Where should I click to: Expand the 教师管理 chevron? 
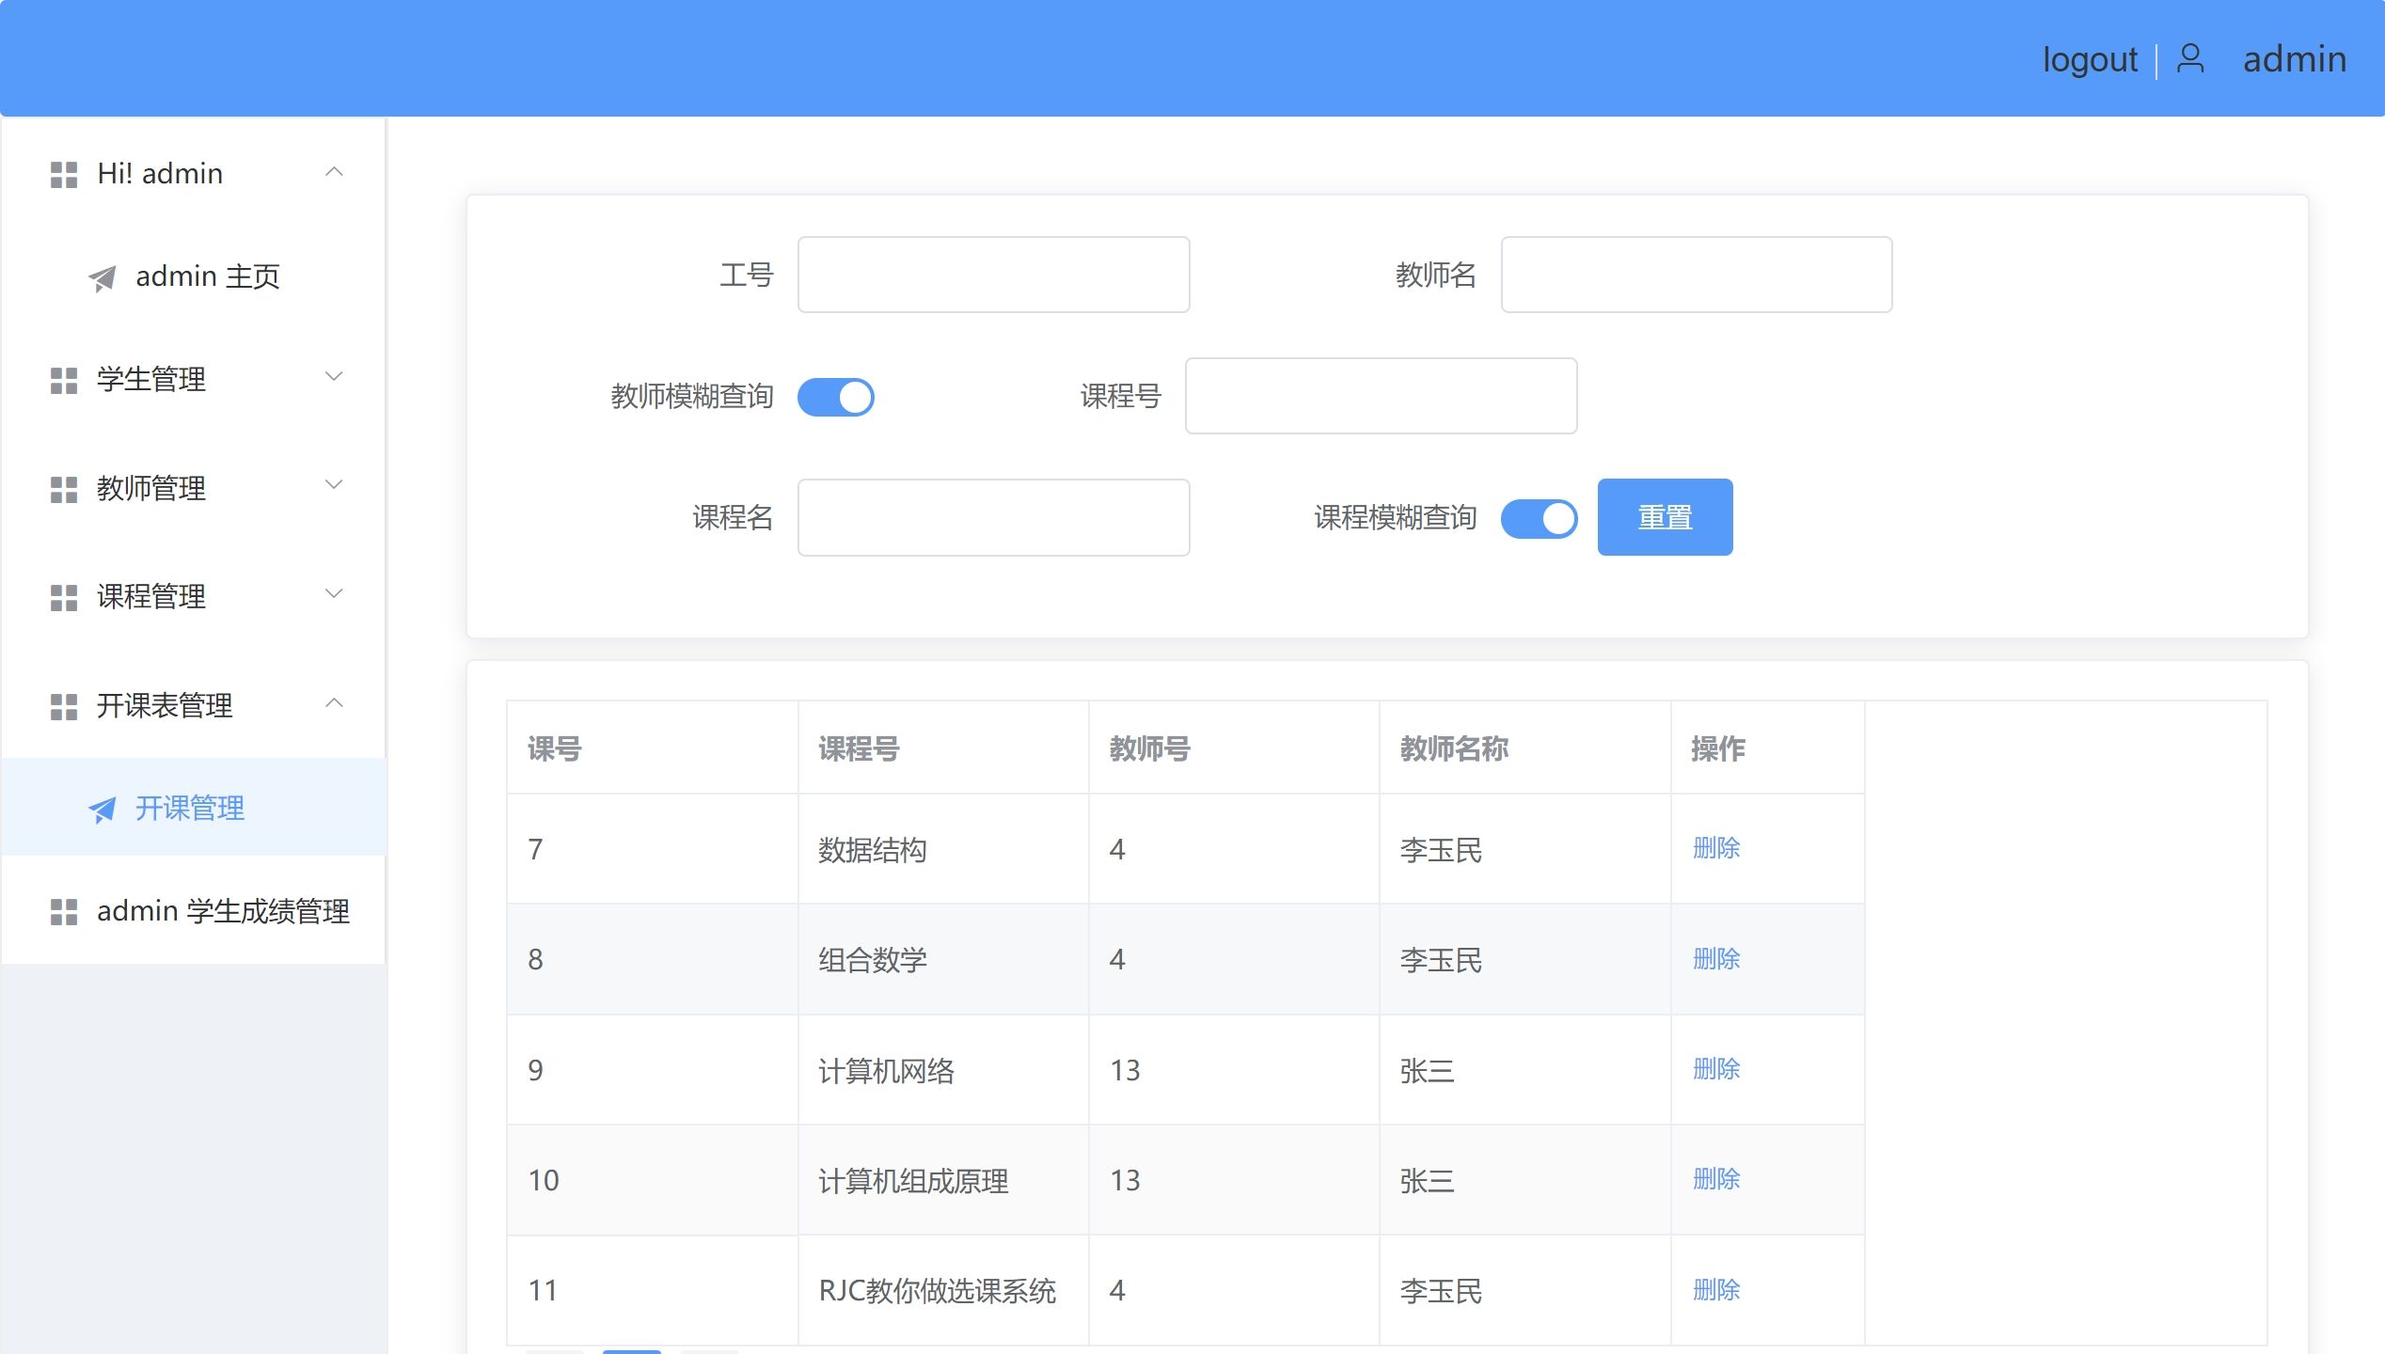(334, 485)
